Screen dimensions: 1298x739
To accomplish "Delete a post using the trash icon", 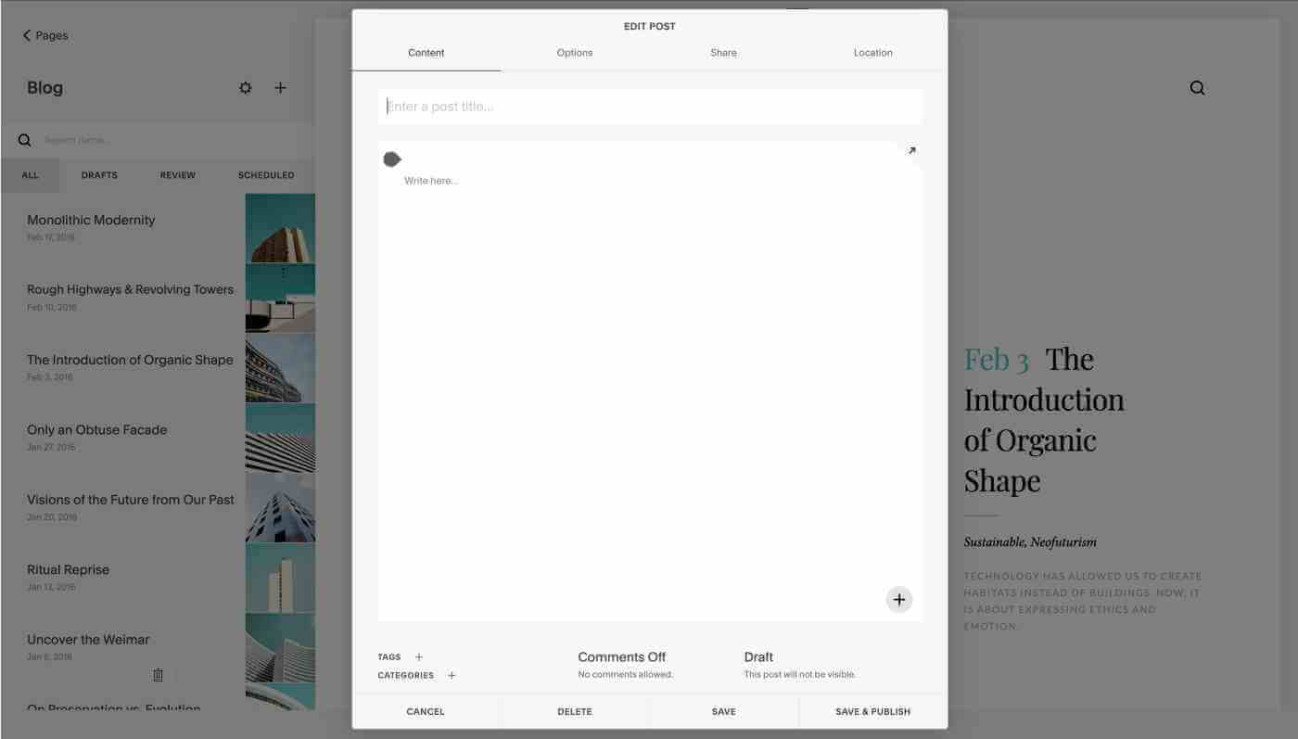I will pyautogui.click(x=158, y=674).
